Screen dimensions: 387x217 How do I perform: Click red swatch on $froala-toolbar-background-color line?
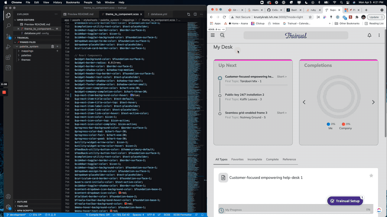126,204
